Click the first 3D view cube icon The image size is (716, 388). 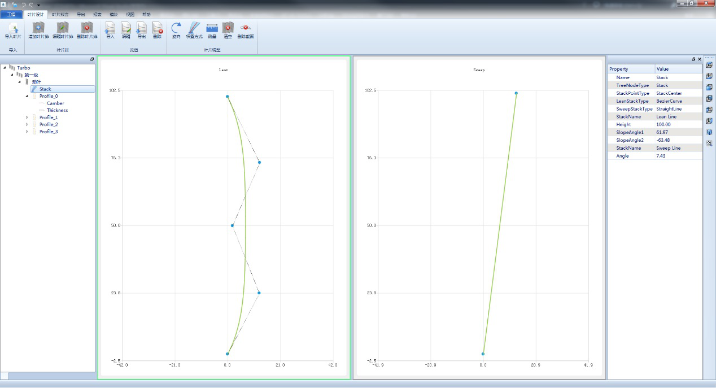tap(709, 65)
